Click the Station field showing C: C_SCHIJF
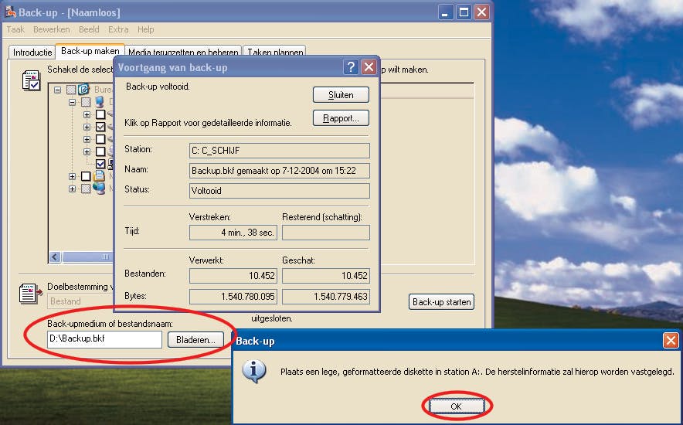The width and height of the screenshot is (683, 425). pos(279,151)
